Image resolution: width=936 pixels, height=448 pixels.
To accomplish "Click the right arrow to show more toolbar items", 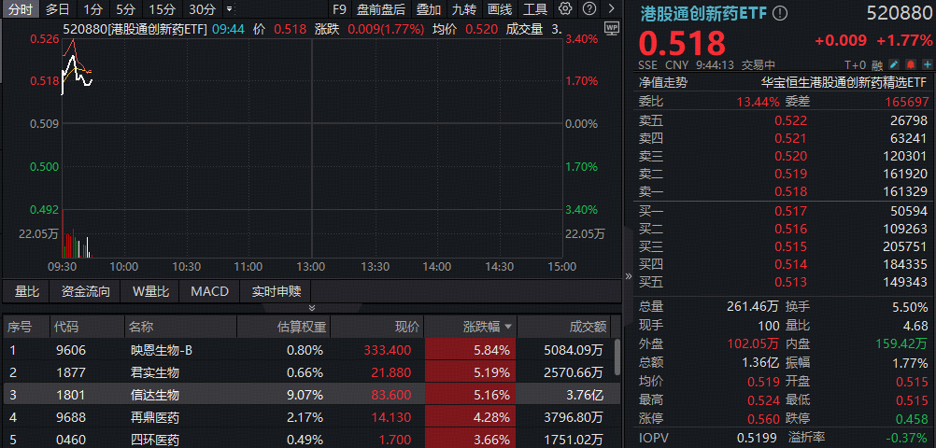I will coord(611,9).
